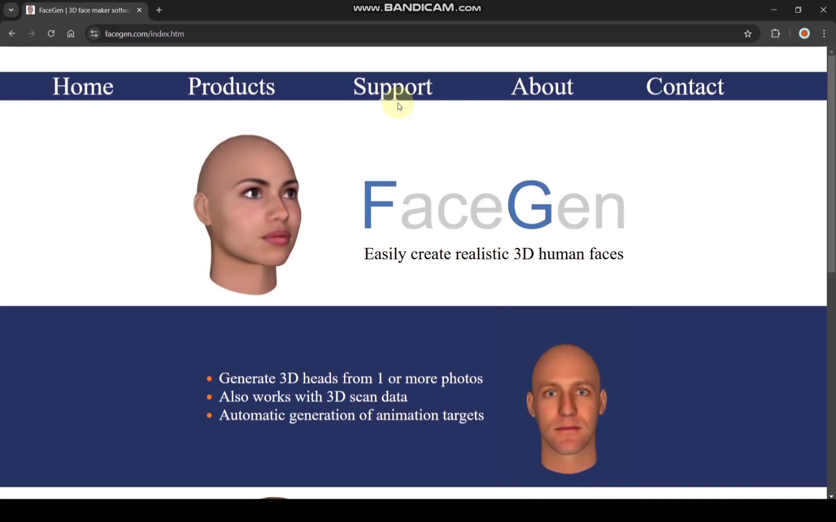Click the vertical scrollbar thumb
This screenshot has width=836, height=522.
click(x=831, y=164)
